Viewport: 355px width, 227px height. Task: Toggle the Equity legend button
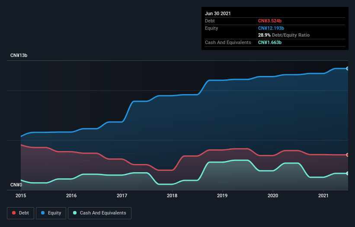point(51,213)
